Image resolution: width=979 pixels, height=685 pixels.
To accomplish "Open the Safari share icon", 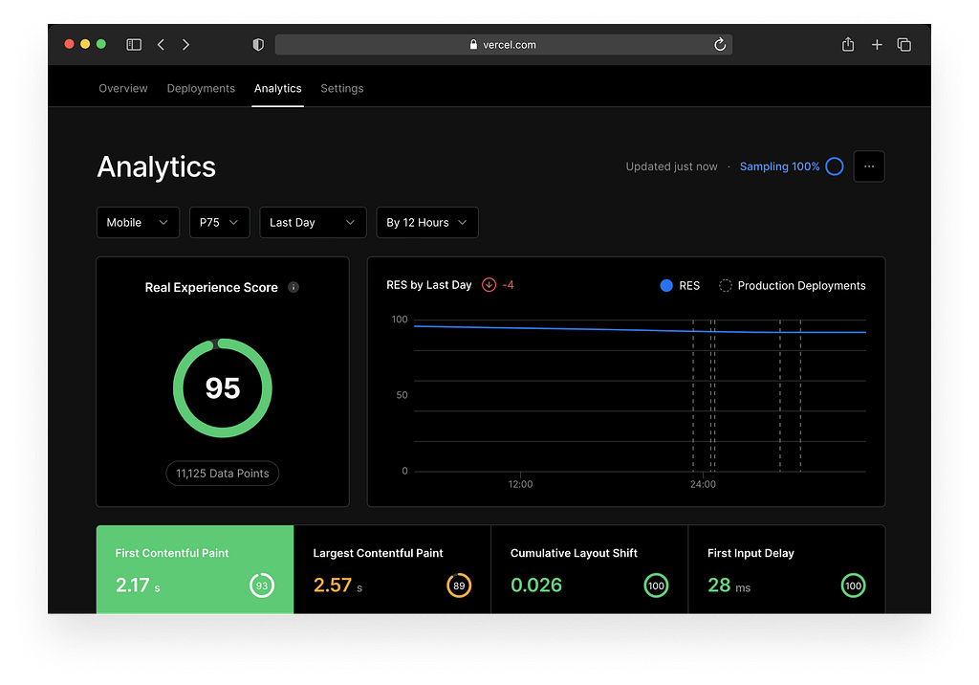I will click(847, 44).
